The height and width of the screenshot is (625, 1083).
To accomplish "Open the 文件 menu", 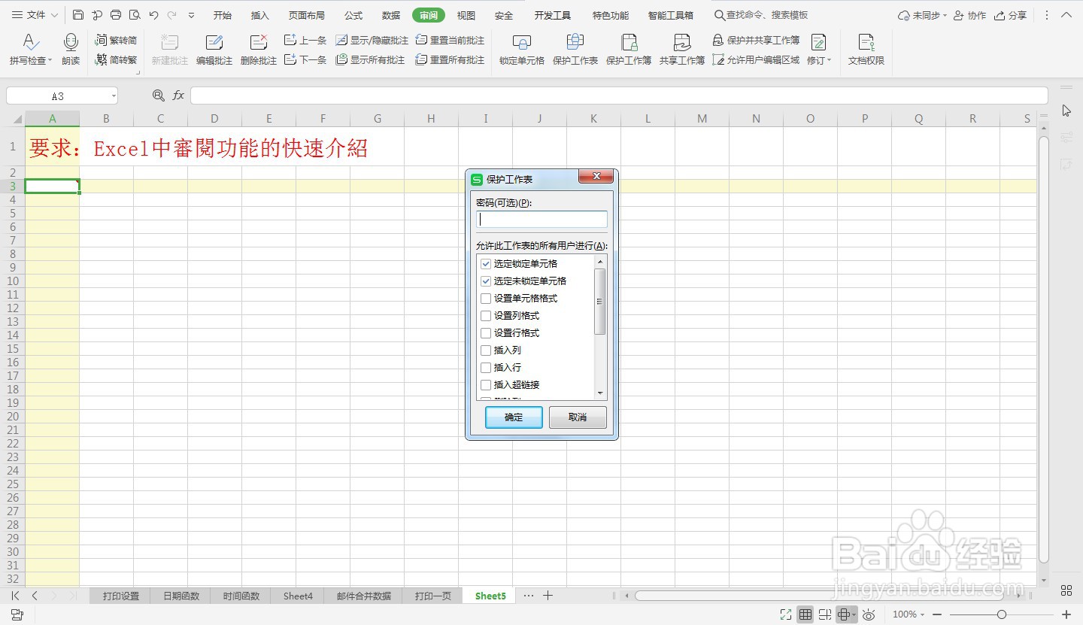I will click(35, 15).
